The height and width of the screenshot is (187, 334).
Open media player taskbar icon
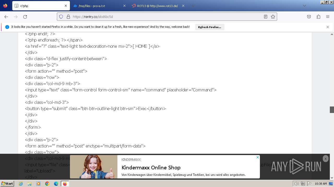point(38,184)
